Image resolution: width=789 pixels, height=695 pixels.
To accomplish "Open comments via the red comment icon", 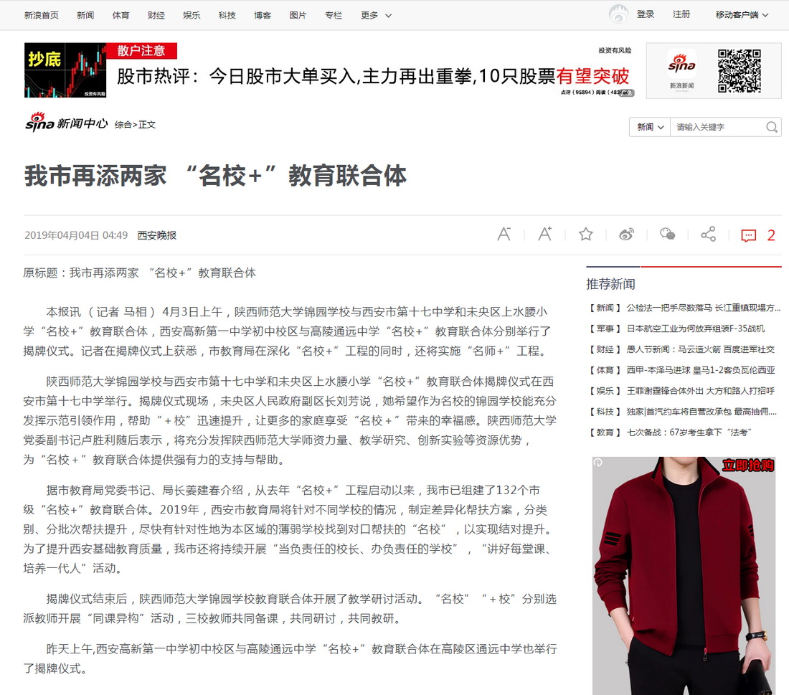I will [x=749, y=235].
